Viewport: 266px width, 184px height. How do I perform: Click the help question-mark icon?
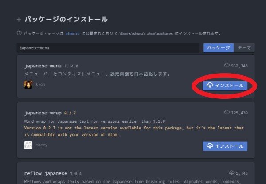19,33
